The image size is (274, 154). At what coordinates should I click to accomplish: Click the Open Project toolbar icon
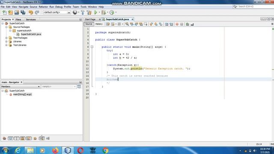click(x=17, y=12)
